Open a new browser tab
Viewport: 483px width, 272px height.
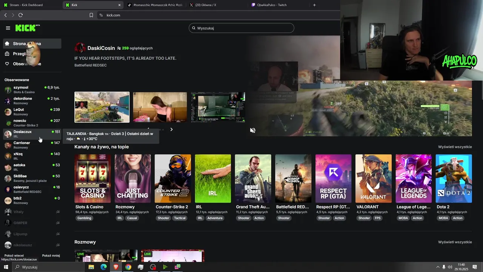coord(314,5)
